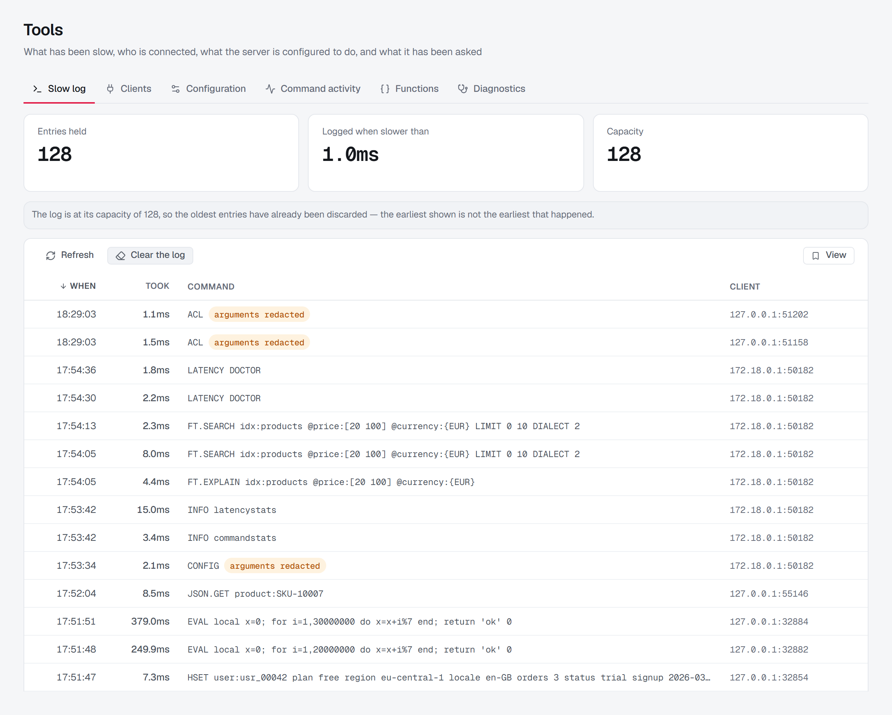Click client address 127.0.0.1:55146
The height and width of the screenshot is (715, 892).
(769, 594)
